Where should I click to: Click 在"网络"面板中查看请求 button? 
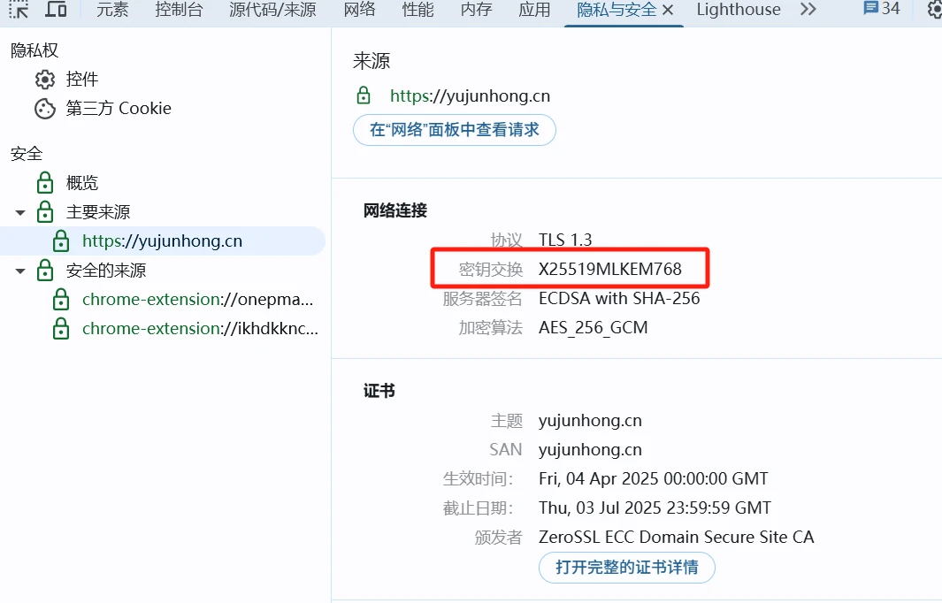pyautogui.click(x=454, y=129)
